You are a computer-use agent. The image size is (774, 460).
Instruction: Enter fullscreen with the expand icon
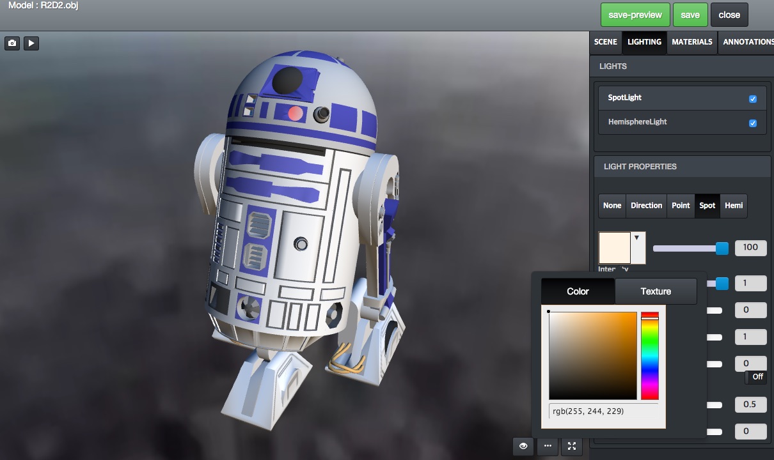pos(572,446)
